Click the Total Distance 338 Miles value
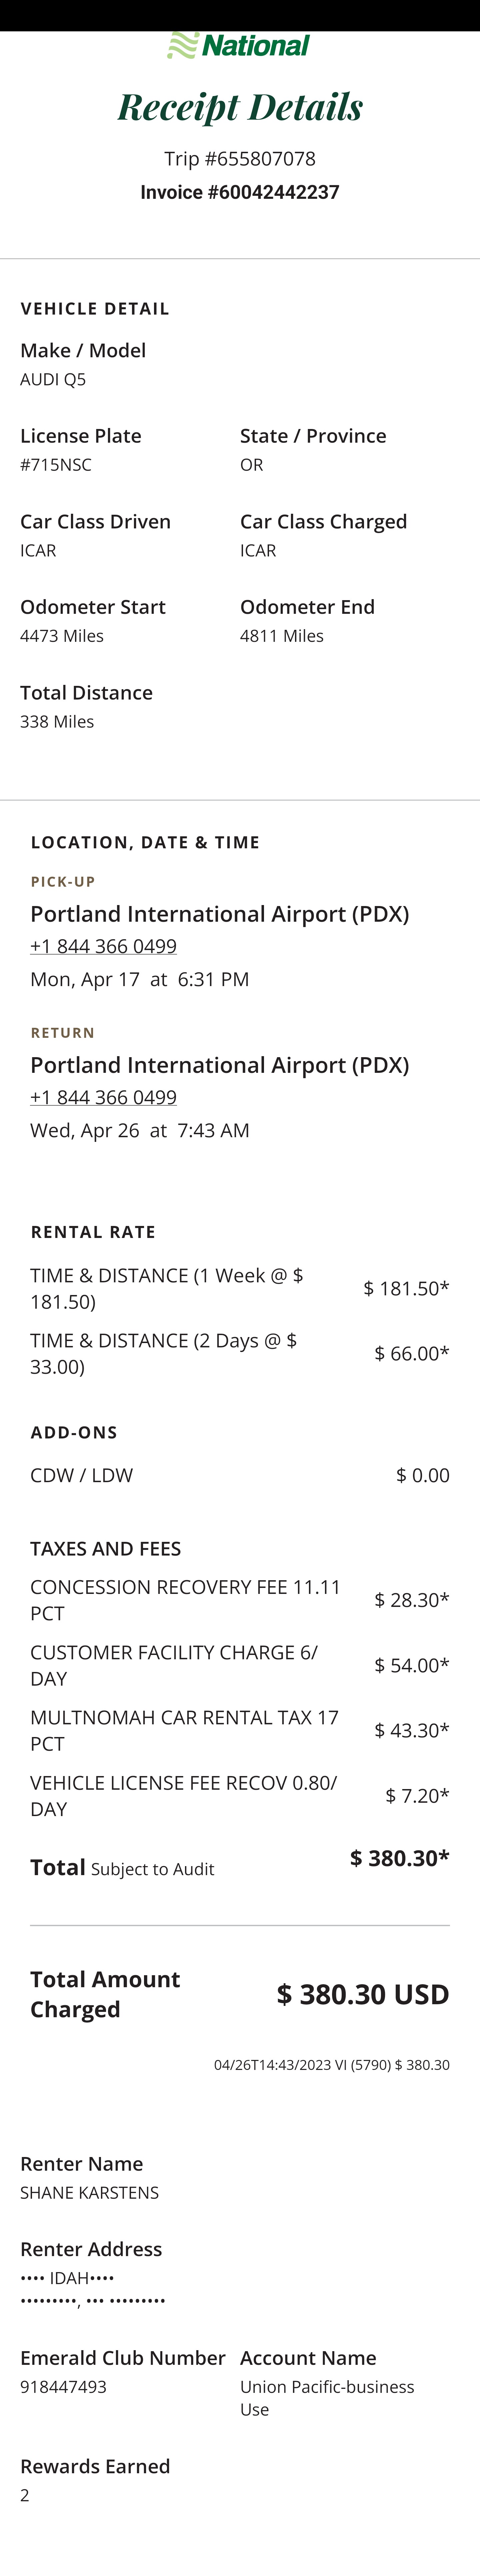480x2576 pixels. 57,721
